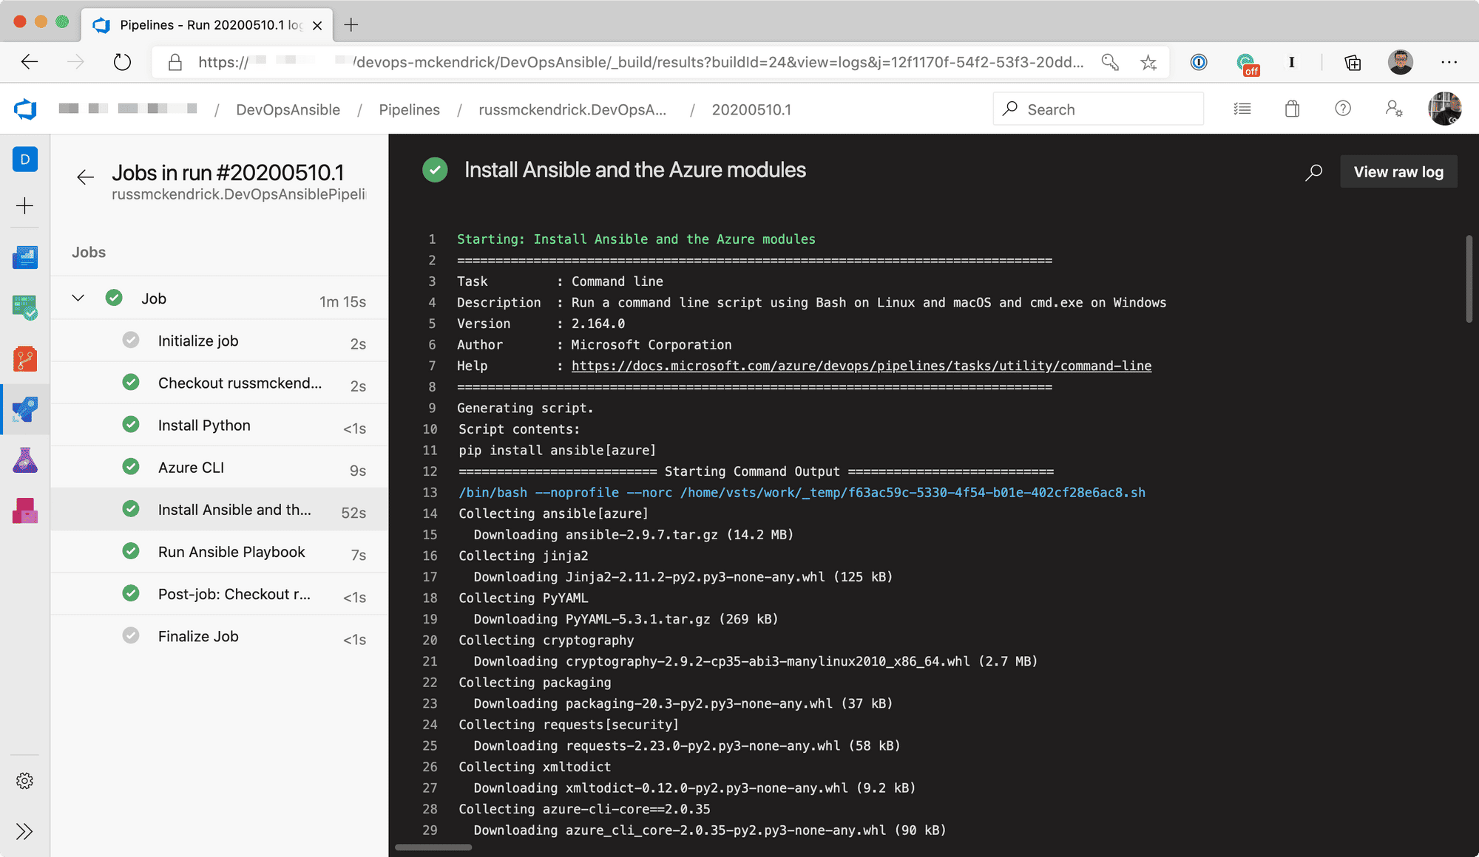The height and width of the screenshot is (857, 1479).
Task: Click the log search magnifier icon
Action: pos(1313,172)
